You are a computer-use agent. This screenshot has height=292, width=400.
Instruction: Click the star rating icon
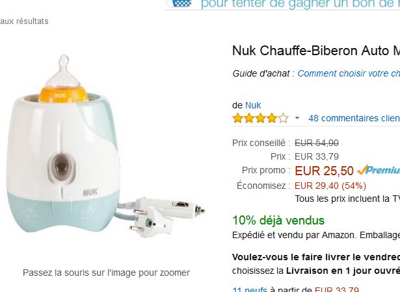click(260, 118)
